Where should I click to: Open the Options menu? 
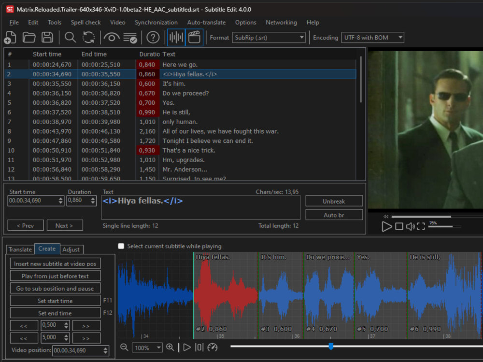click(245, 23)
